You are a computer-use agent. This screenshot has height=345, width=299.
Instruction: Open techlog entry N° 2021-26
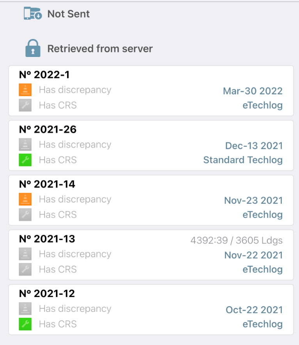(x=151, y=145)
